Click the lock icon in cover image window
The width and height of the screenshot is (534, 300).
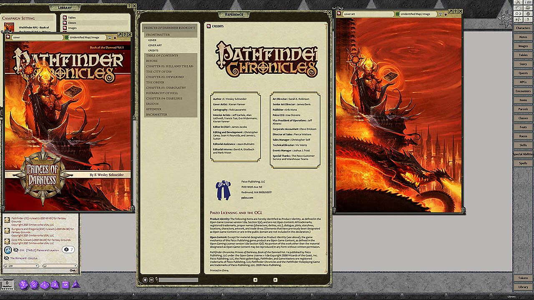coord(115,37)
